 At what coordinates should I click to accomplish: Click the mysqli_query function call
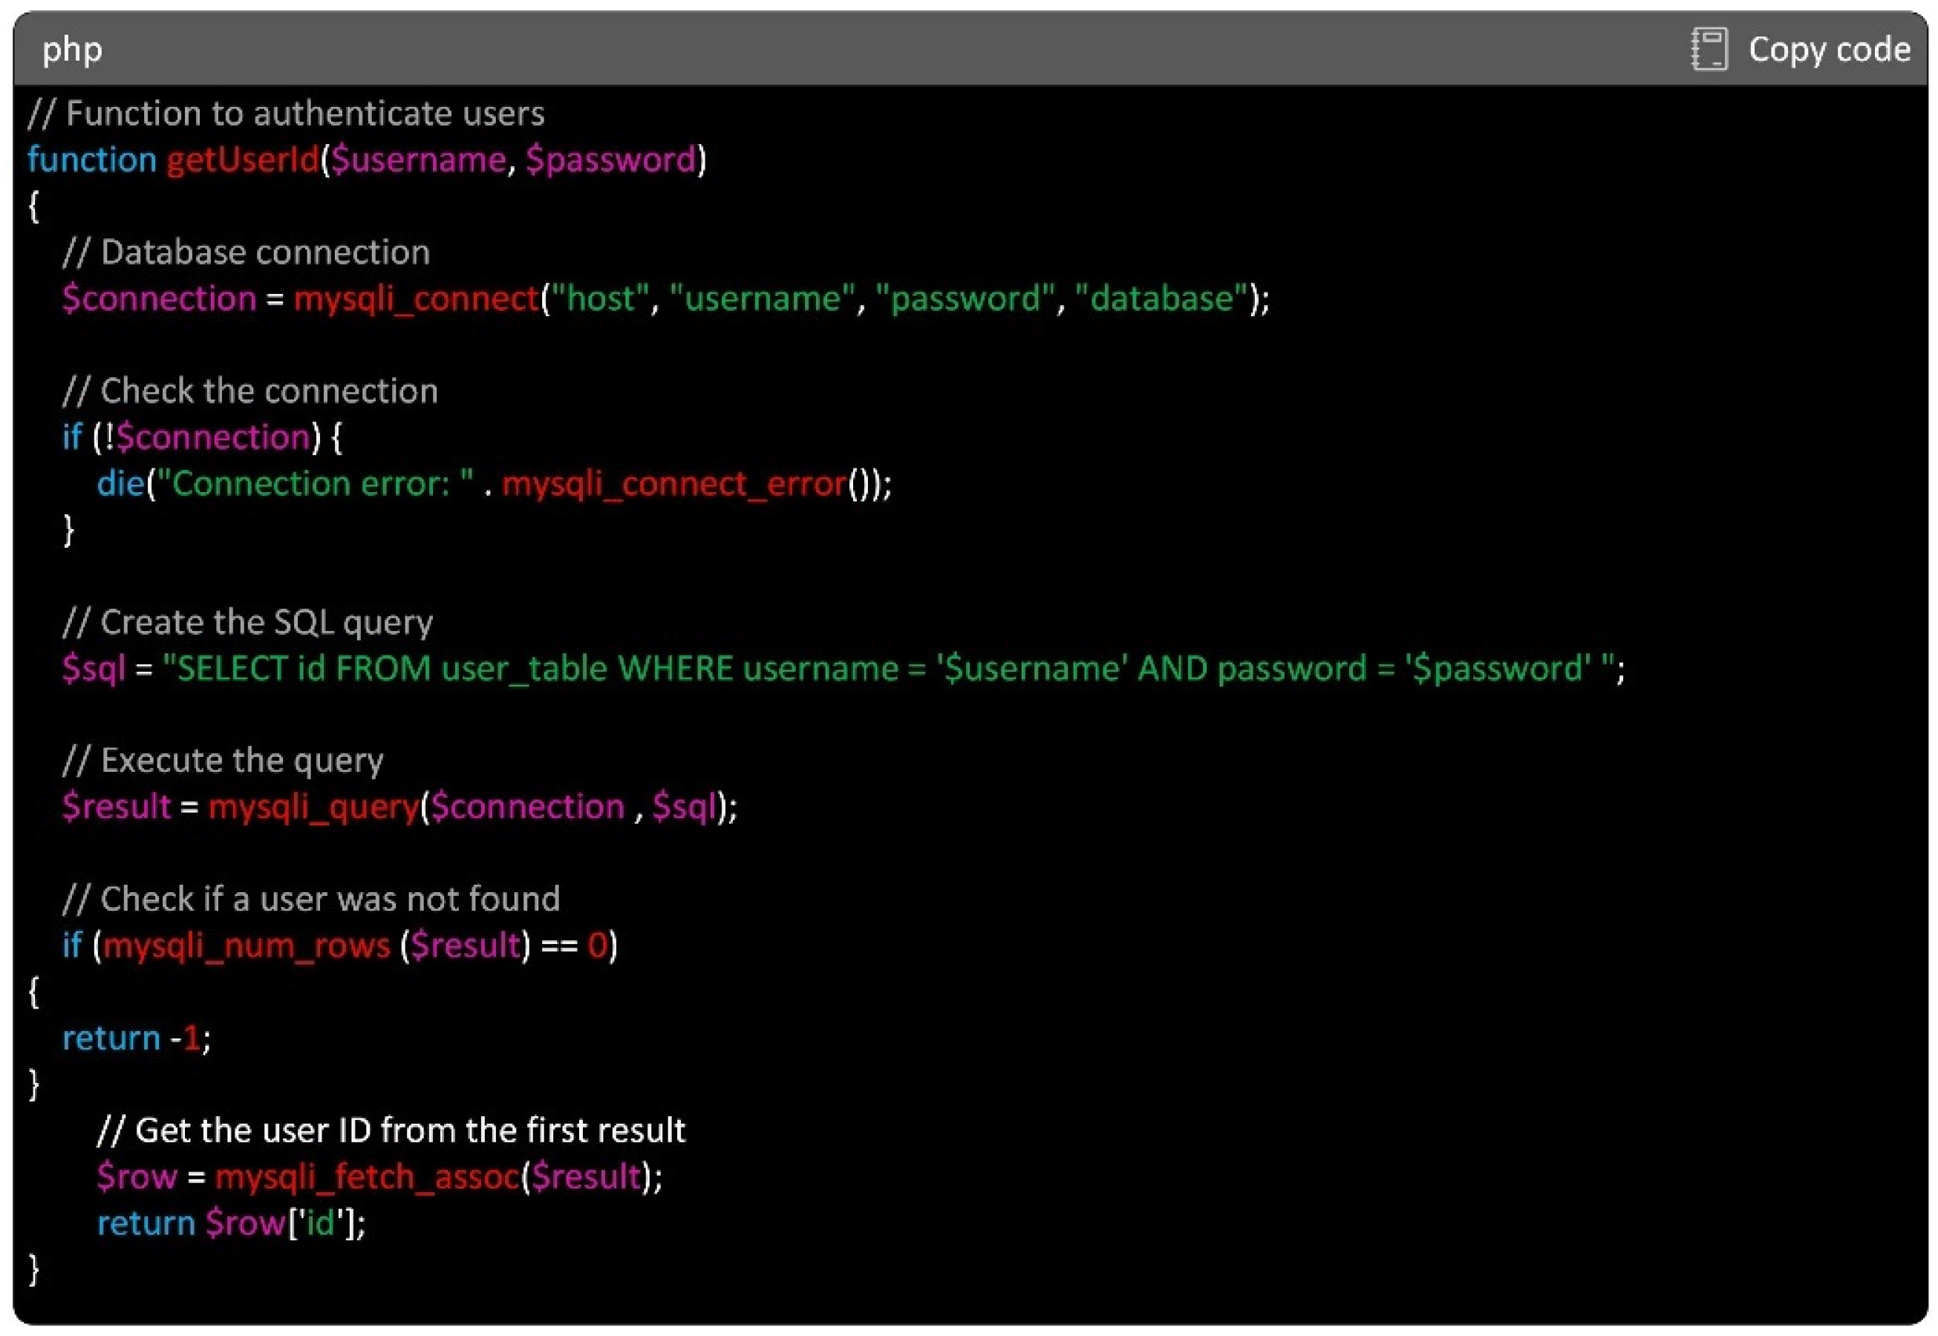(313, 806)
